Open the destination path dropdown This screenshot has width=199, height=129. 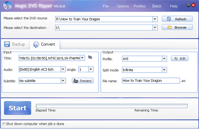155,28
